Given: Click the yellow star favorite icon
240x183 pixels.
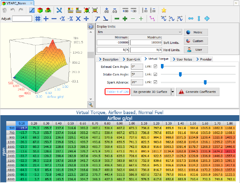Looking at the screenshot, I should (x=164, y=10).
